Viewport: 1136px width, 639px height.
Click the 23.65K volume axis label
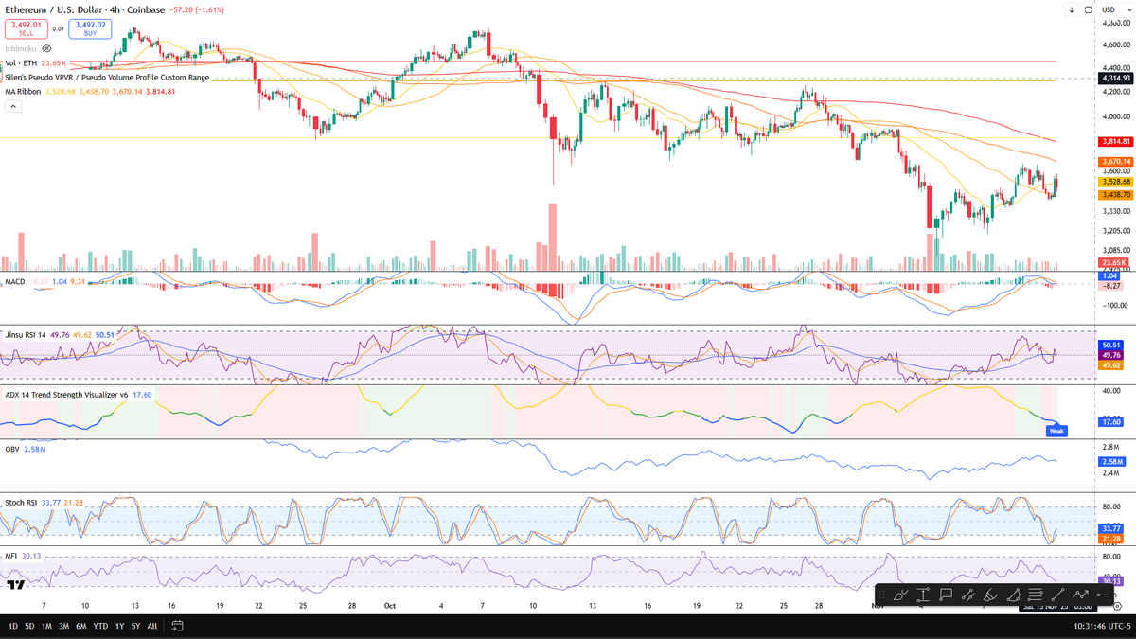click(x=1113, y=262)
